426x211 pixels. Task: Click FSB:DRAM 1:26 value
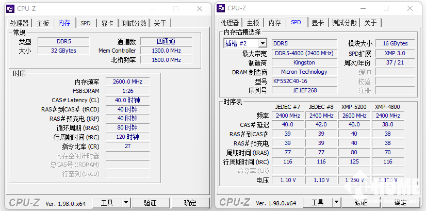click(128, 91)
